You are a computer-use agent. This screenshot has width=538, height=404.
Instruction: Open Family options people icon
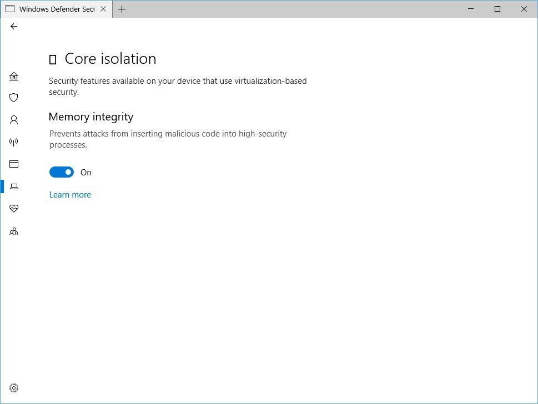[14, 232]
